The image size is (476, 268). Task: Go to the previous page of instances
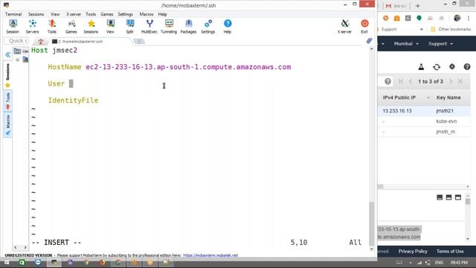(411, 81)
